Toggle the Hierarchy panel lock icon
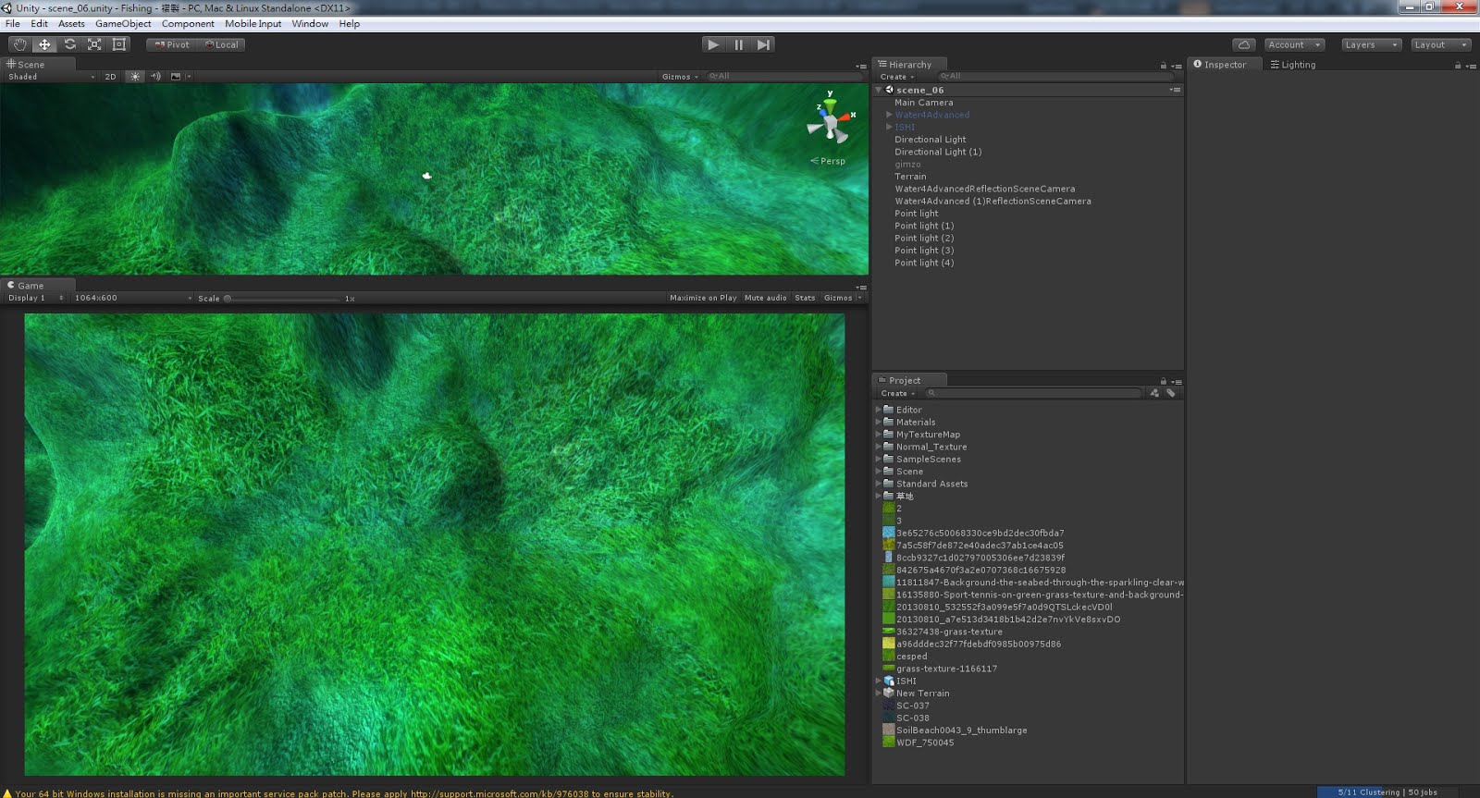Viewport: 1480px width, 798px height. tap(1164, 66)
